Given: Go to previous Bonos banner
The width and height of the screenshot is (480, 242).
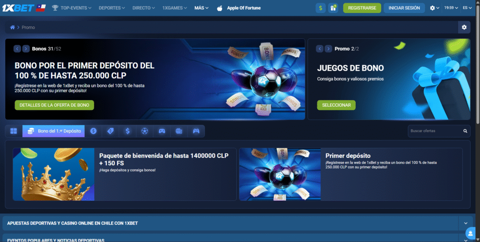Looking at the screenshot, I should tap(17, 49).
